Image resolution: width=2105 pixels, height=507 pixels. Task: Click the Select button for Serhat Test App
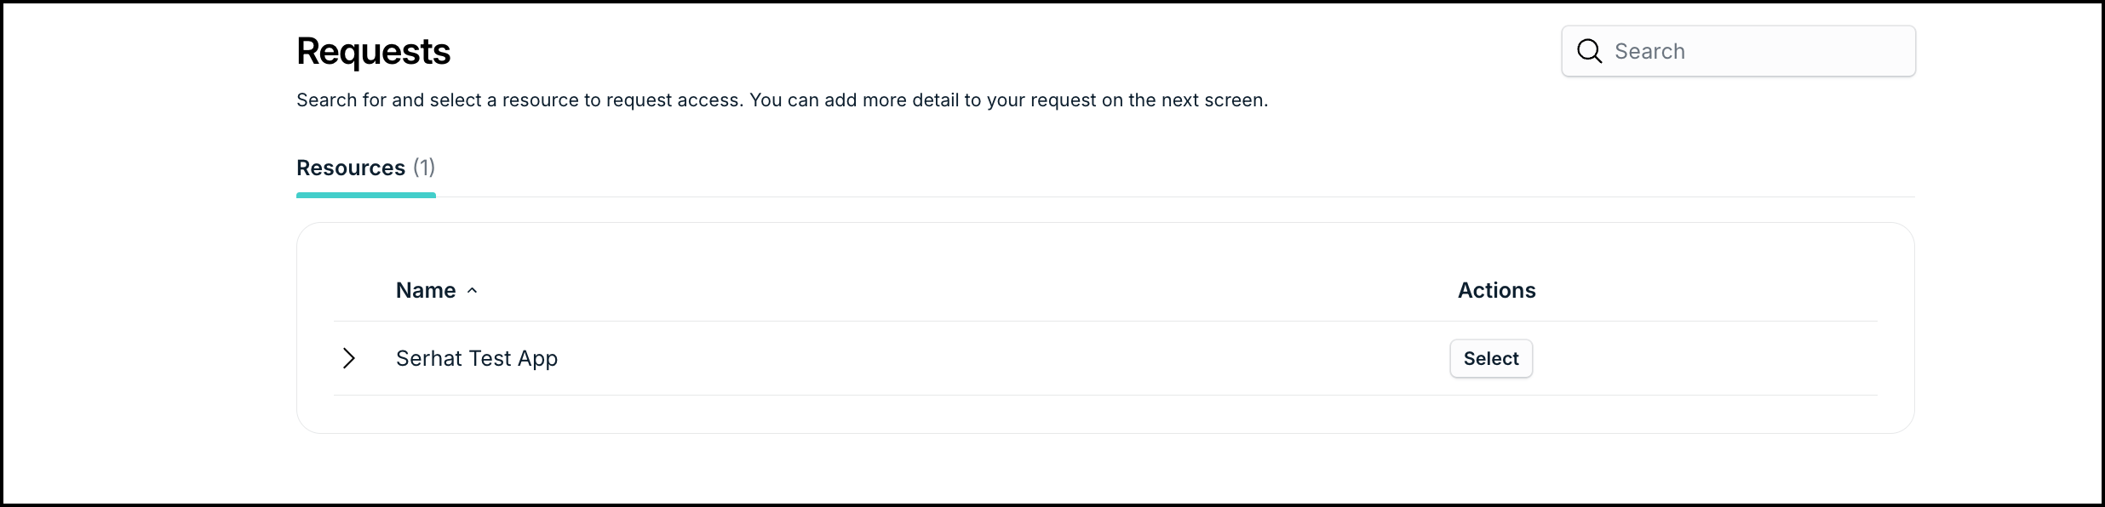(x=1491, y=358)
